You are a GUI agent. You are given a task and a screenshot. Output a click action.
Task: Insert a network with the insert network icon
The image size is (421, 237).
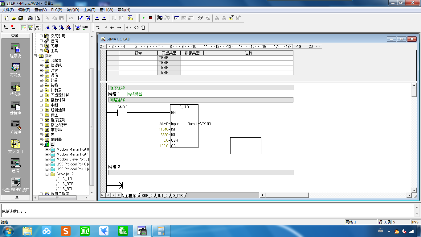pyautogui.click(x=6, y=27)
